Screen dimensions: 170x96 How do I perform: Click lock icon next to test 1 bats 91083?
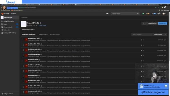click(40, 60)
